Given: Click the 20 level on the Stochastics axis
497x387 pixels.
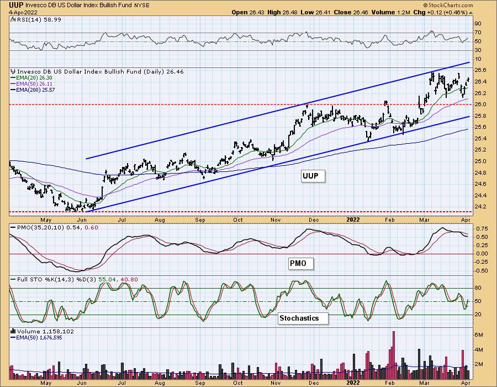Looking at the screenshot, I should [478, 315].
